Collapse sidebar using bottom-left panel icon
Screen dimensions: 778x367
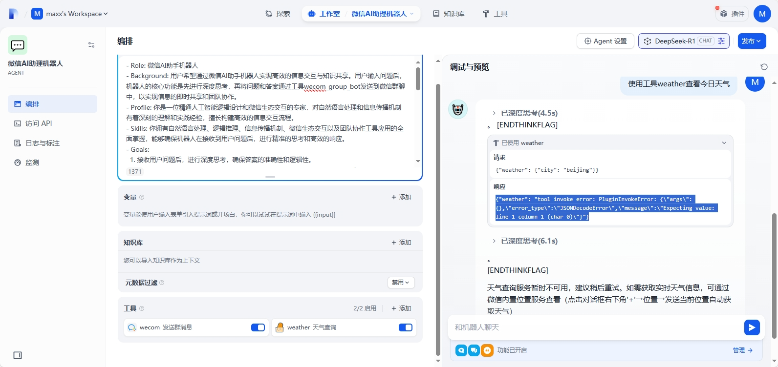click(18, 355)
